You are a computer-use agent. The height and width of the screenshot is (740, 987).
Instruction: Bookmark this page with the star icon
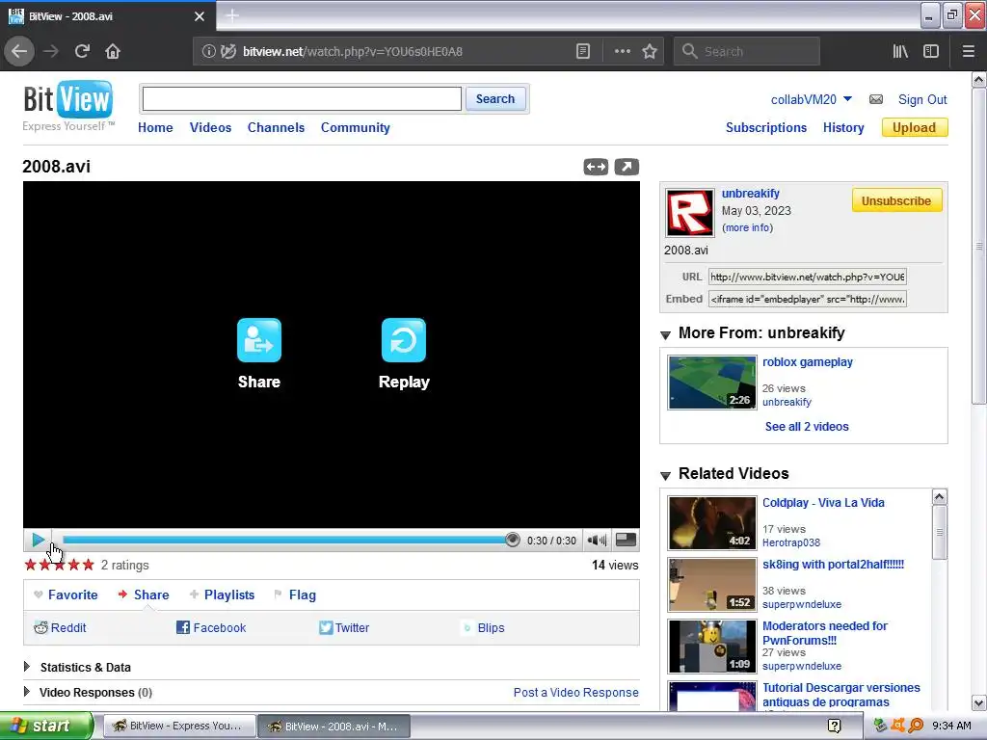(x=650, y=52)
